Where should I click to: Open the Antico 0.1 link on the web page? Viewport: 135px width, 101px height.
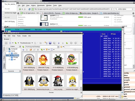pyautogui.click(x=54, y=24)
